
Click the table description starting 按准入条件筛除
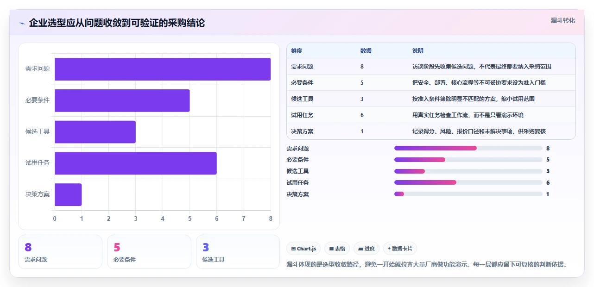click(x=474, y=99)
